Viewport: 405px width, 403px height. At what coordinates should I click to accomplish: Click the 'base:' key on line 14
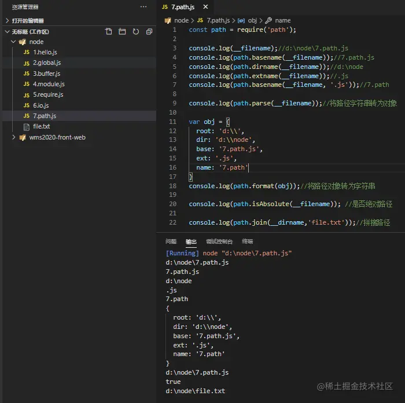(205, 149)
